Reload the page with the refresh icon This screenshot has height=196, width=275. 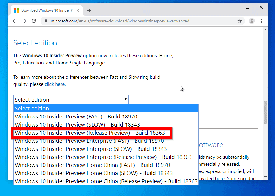34,21
